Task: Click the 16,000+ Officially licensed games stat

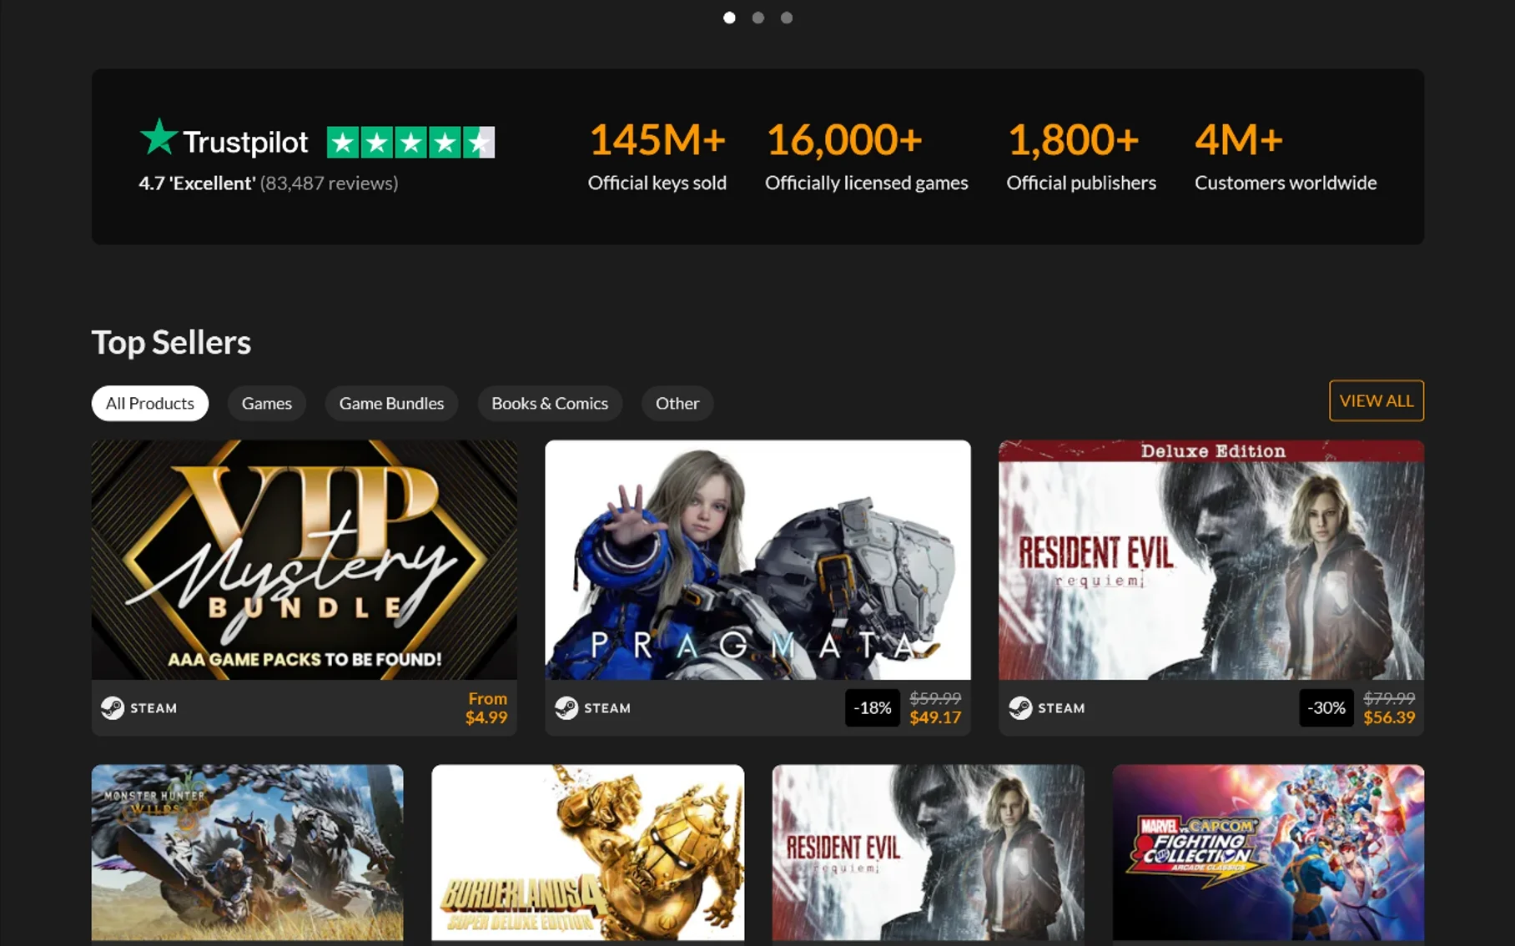Action: (x=867, y=156)
